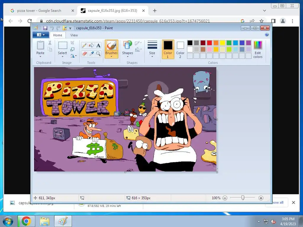Click the Resize icon in Image group
This screenshot has width=303, height=227.
(x=72, y=49)
